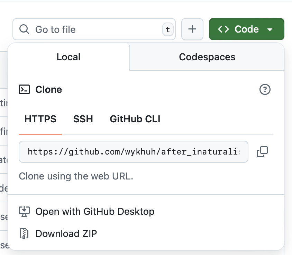Click Open with GitHub Desktop
The image size is (292, 255).
95,211
